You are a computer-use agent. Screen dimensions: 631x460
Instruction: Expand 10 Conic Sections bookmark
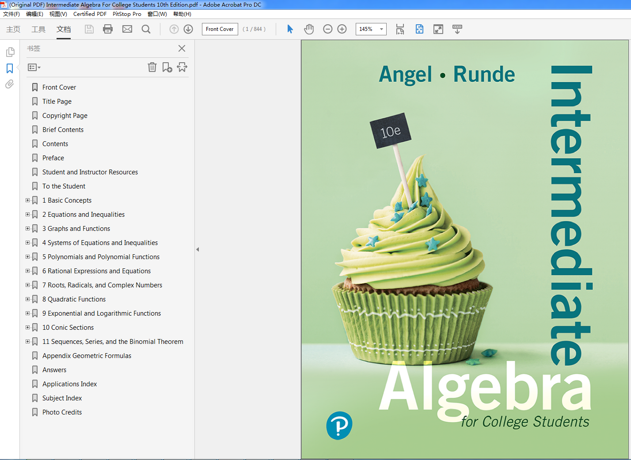coord(28,328)
